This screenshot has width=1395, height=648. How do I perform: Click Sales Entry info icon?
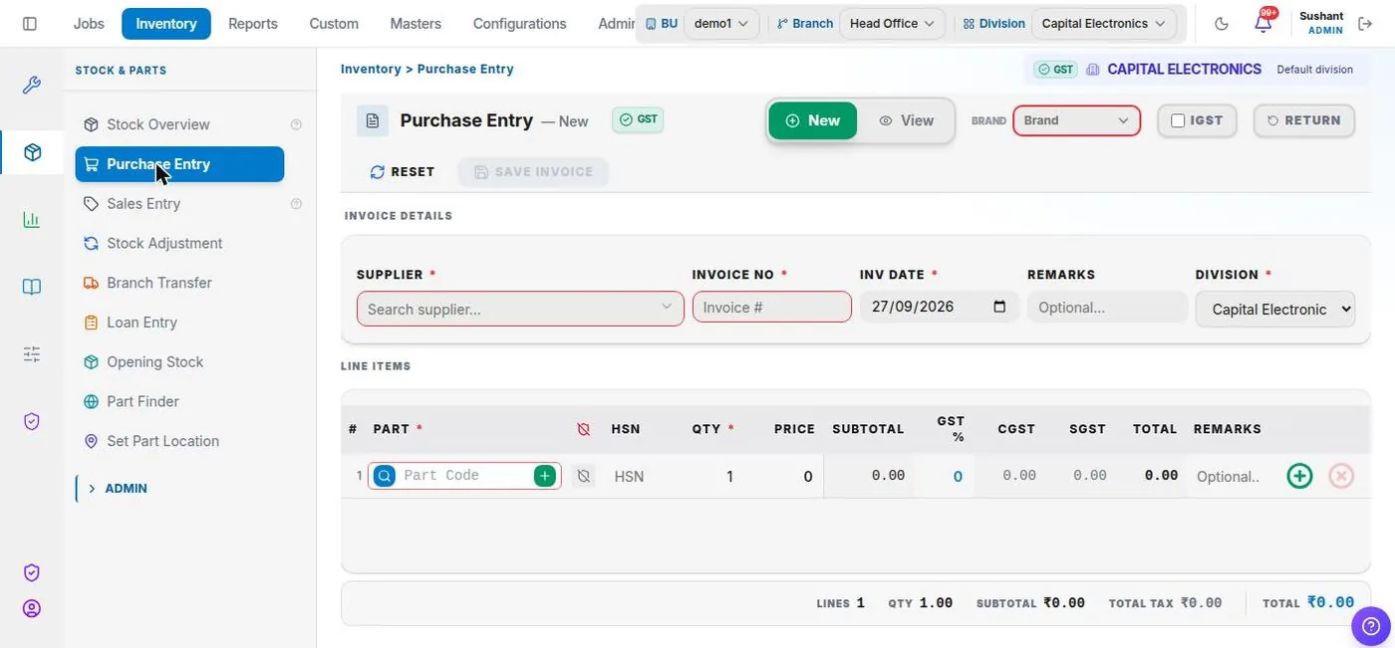tap(296, 204)
